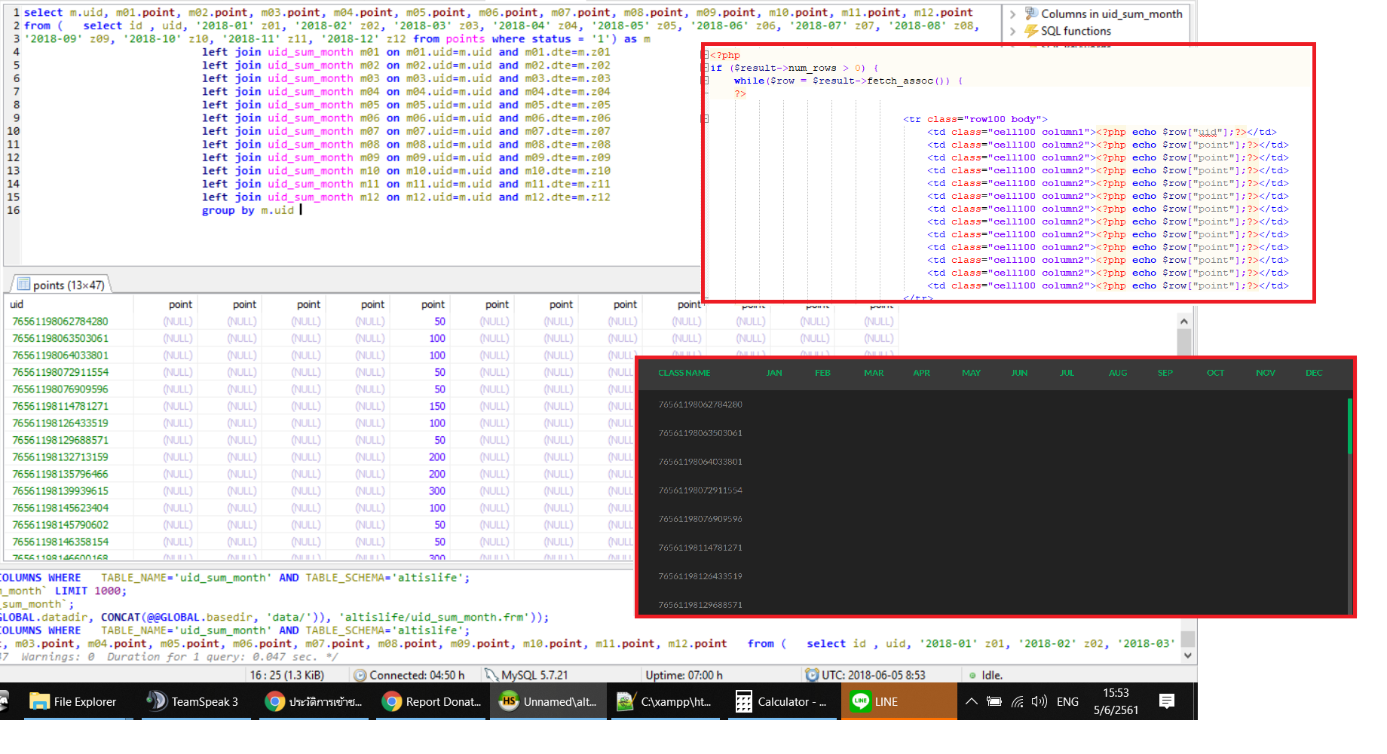Image resolution: width=1387 pixels, height=754 pixels.
Task: Click the results grid scrollbar up arrow
Action: [x=1184, y=322]
